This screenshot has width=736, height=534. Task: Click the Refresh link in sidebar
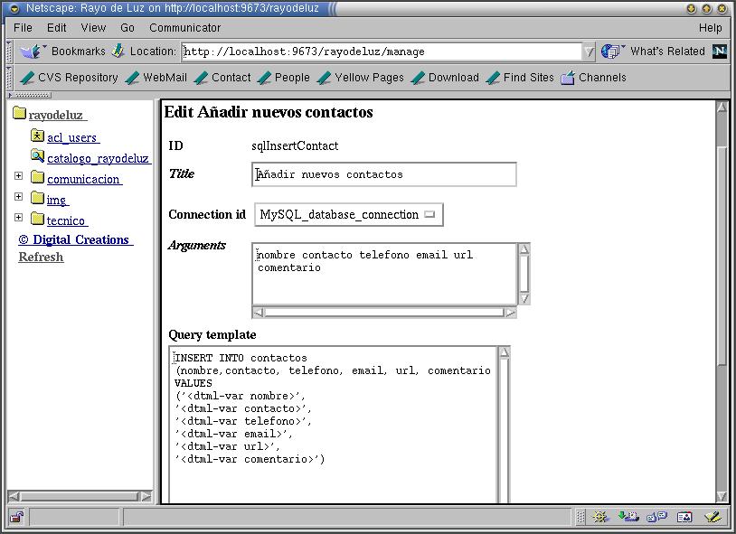41,258
